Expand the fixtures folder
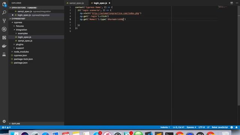The height and width of the screenshot is (135, 240). click(x=14, y=26)
